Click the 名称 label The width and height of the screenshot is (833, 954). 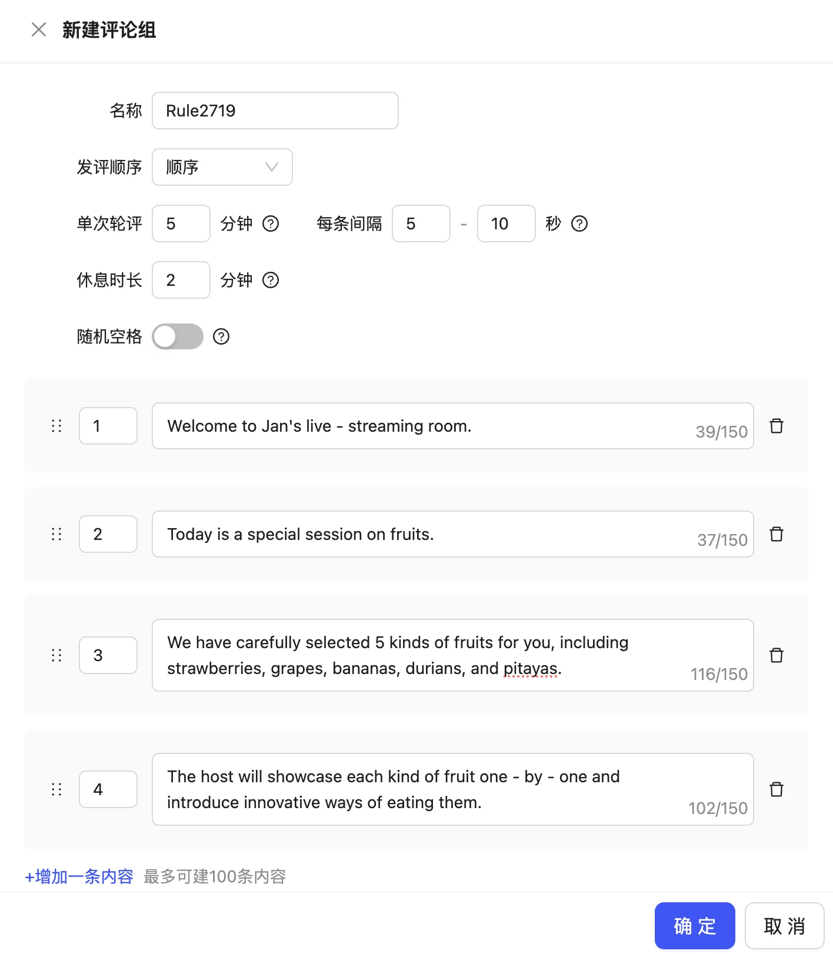[126, 111]
